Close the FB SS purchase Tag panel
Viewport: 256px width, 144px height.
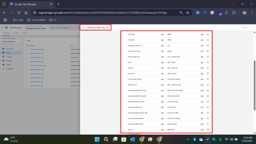83,27
